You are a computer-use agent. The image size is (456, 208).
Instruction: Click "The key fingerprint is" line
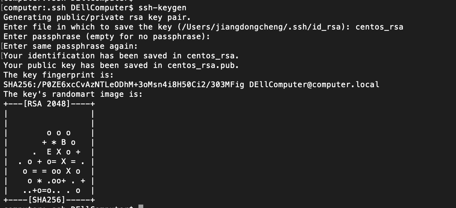point(58,75)
